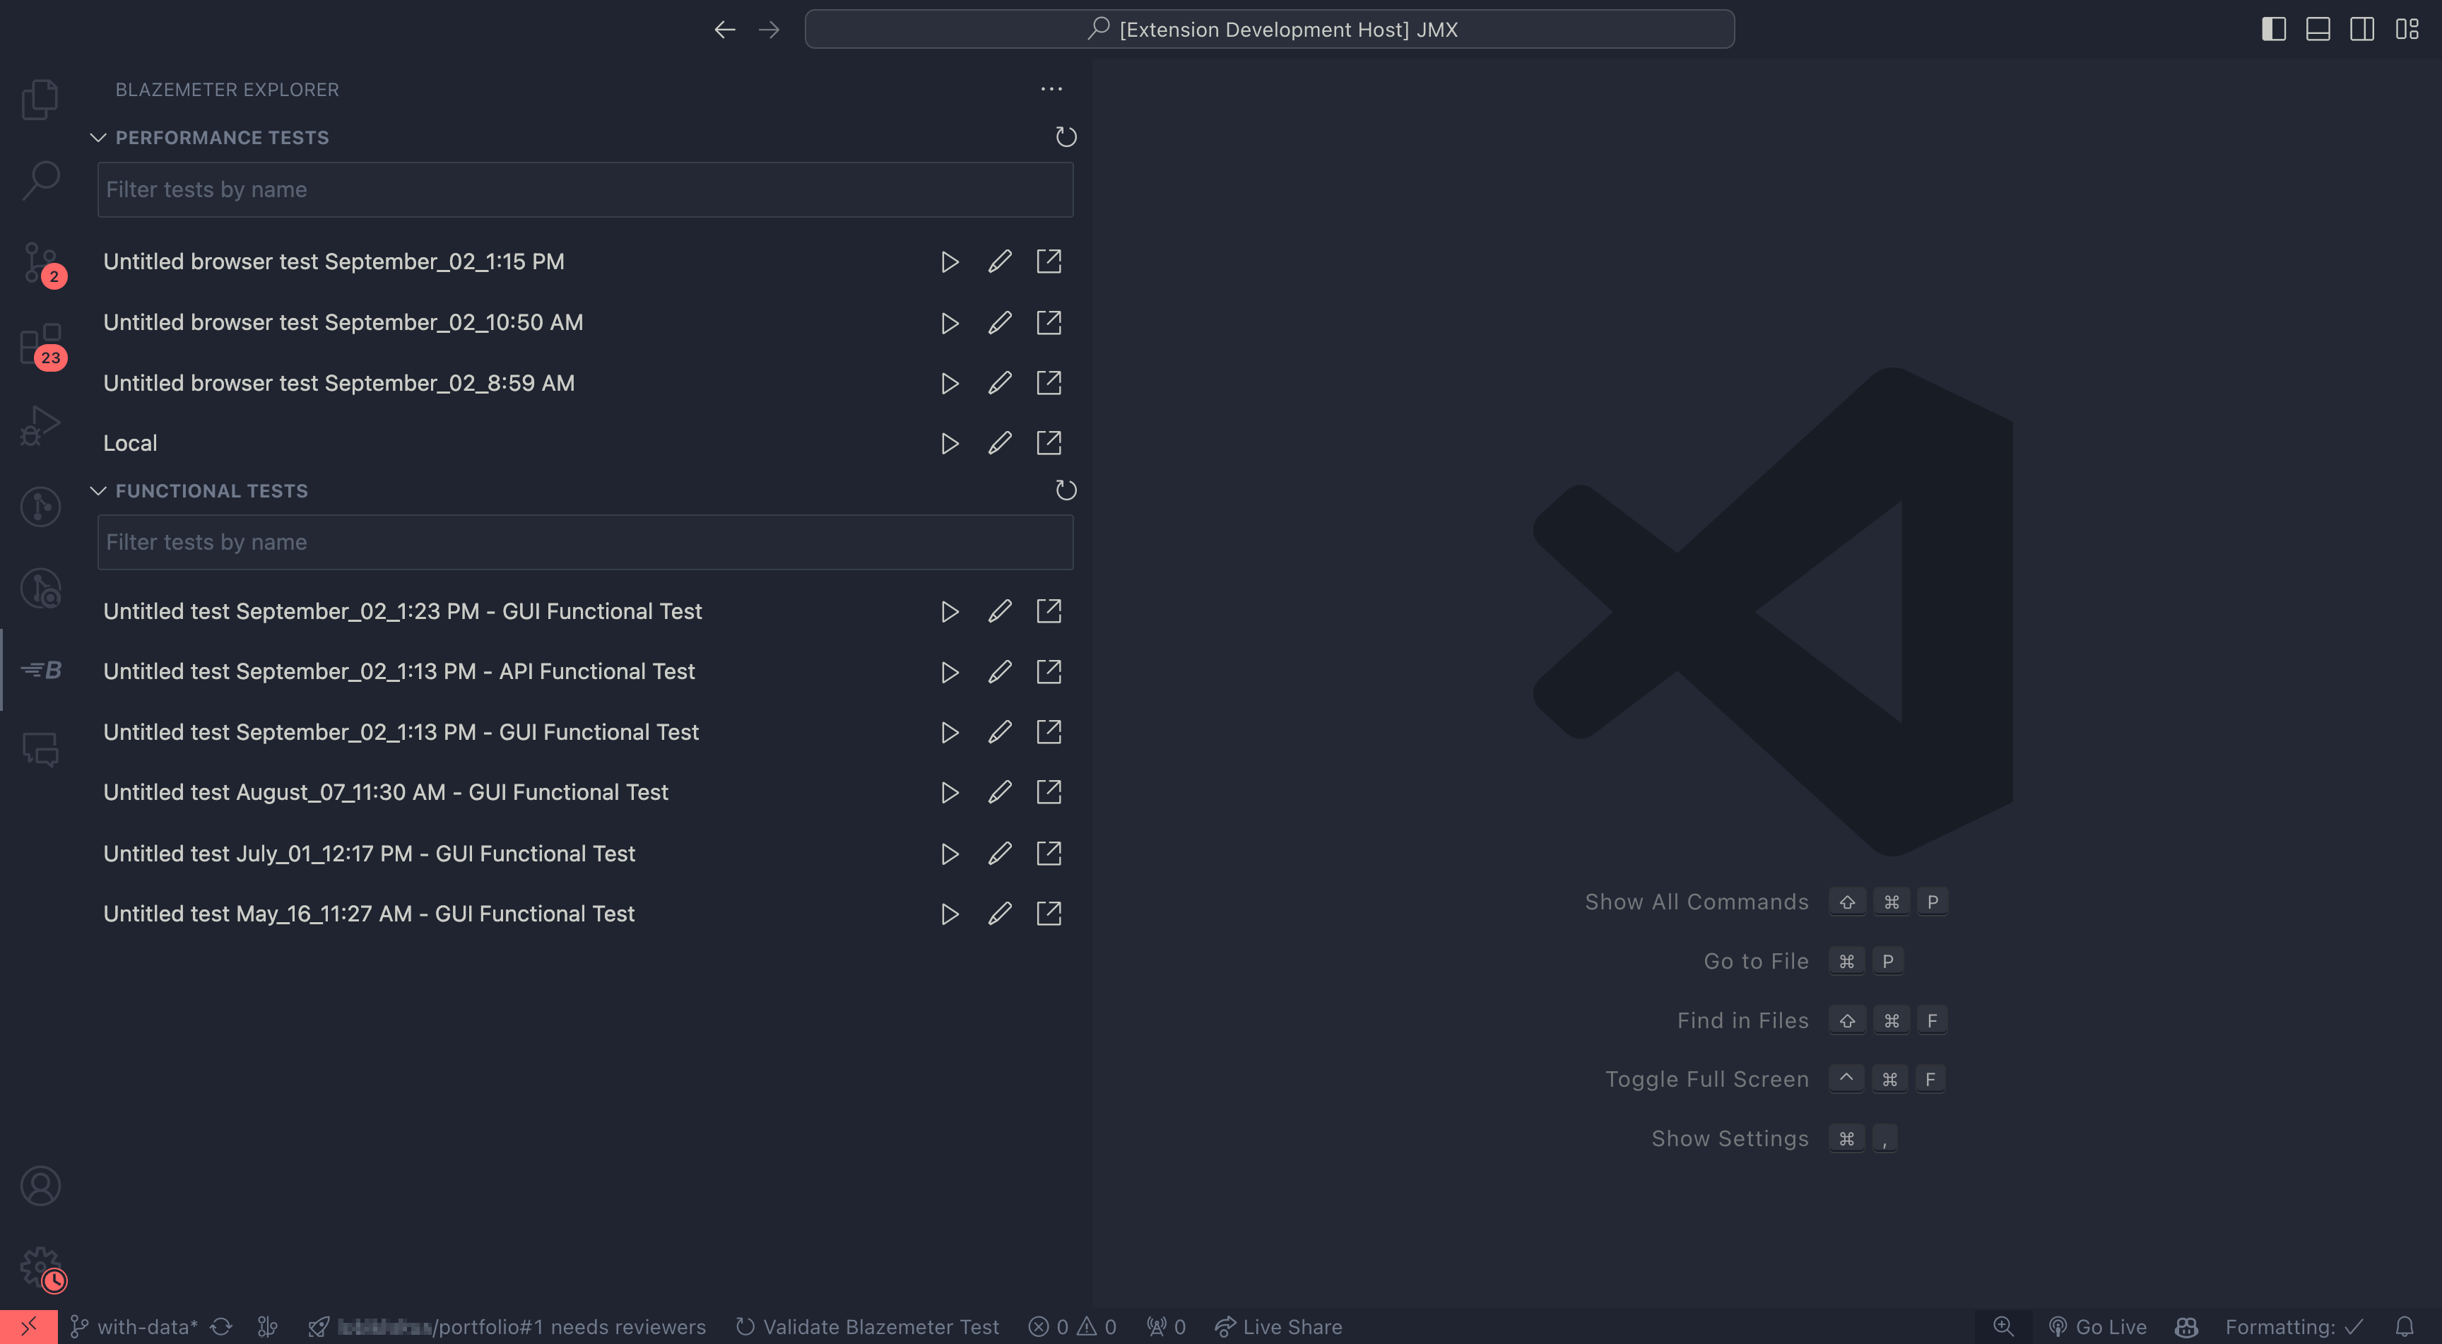Open the git graph status bar icon
This screenshot has height=1344, width=2442.
tap(269, 1327)
